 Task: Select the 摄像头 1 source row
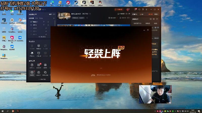coord(39,22)
